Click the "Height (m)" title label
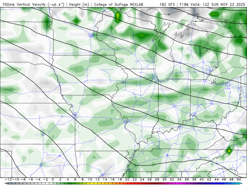The width and height of the screenshot is (247, 185). (79, 4)
